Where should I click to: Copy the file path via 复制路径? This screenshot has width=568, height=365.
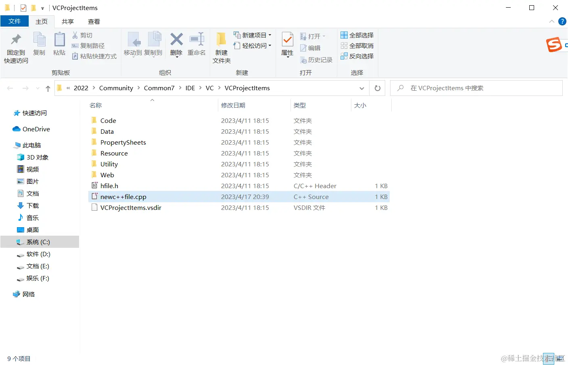pos(88,46)
